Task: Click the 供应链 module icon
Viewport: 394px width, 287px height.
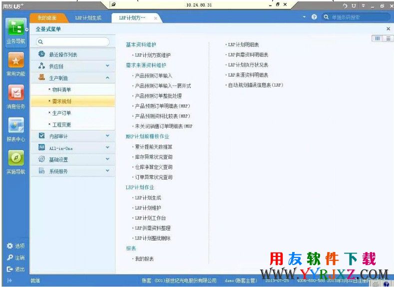Action: tap(42, 66)
